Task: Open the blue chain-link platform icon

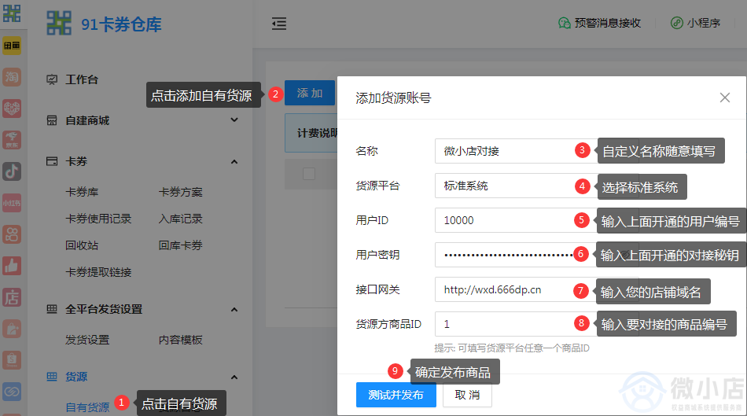Action: [x=12, y=391]
